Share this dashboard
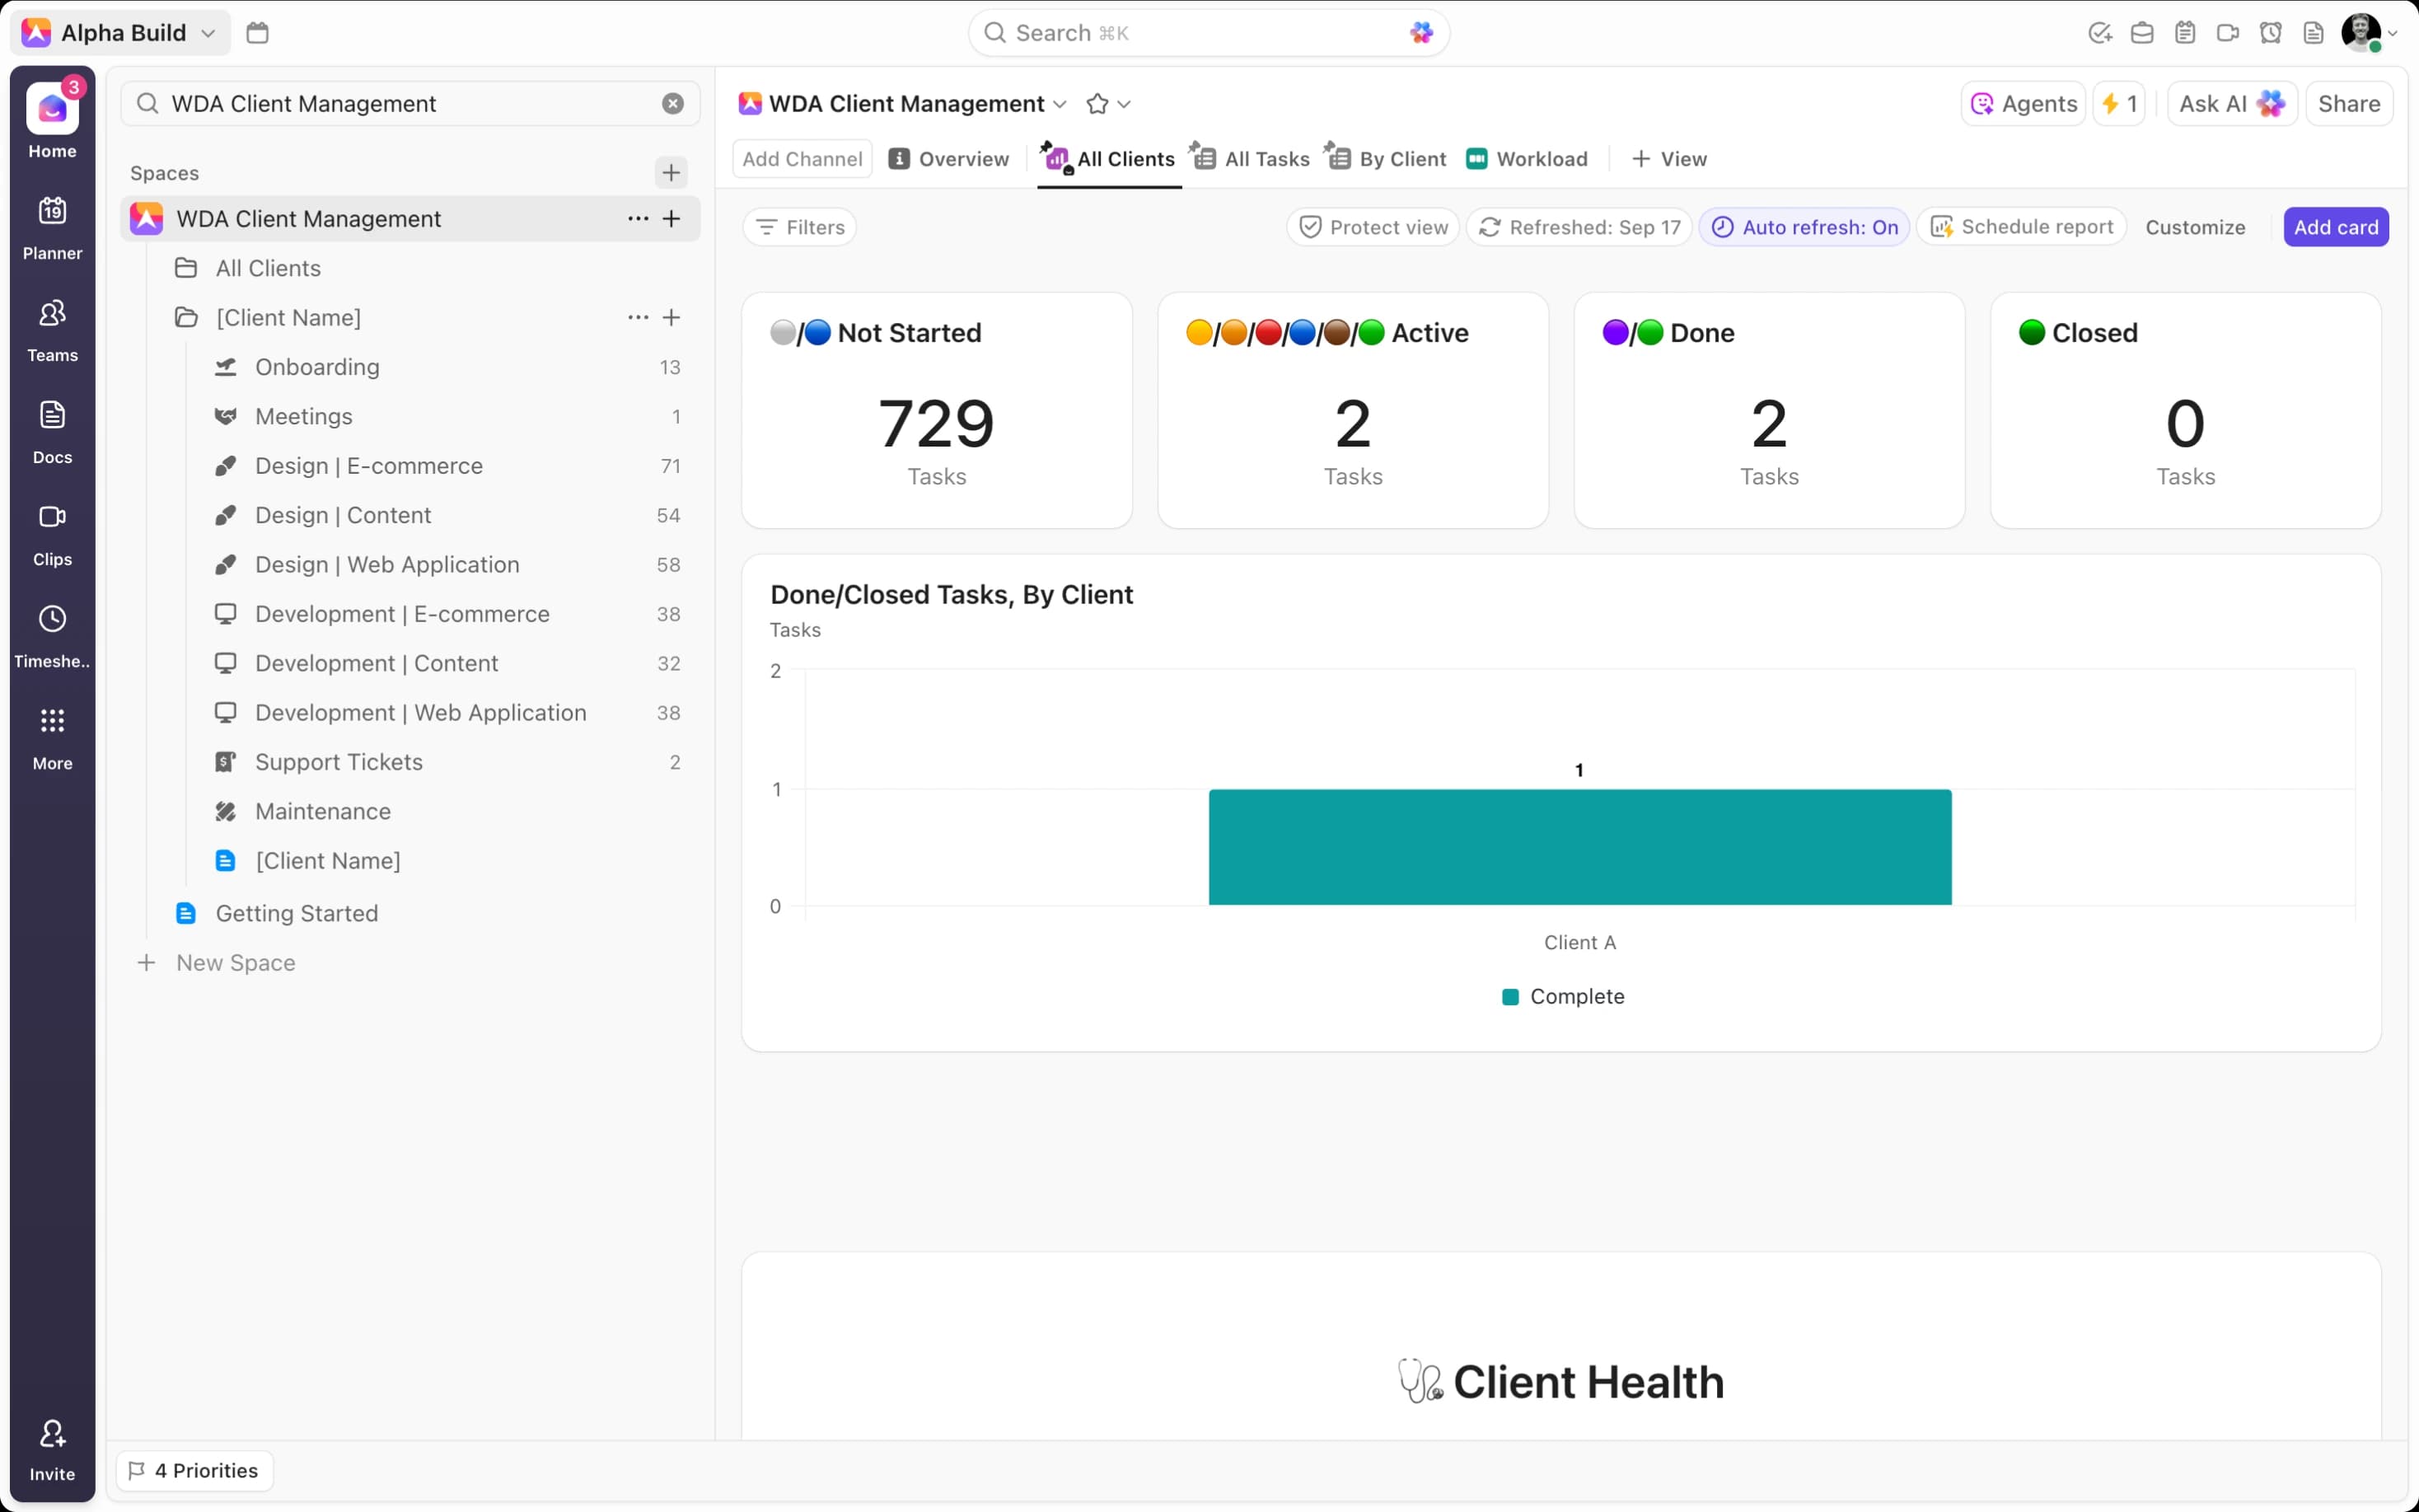This screenshot has width=2419, height=1512. click(x=2350, y=103)
